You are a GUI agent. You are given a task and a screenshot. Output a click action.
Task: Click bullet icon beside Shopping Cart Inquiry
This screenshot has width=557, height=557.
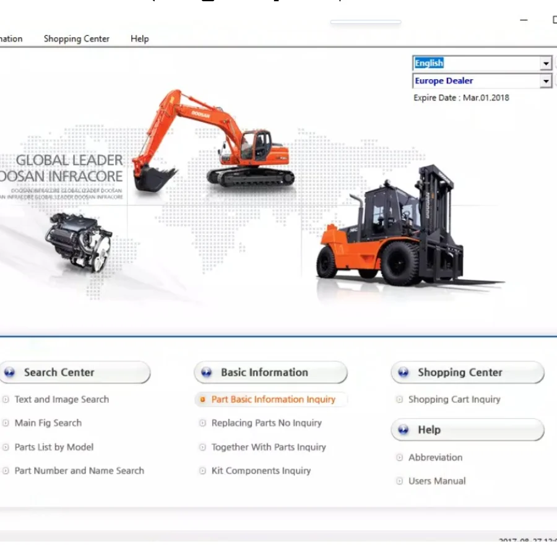point(399,400)
